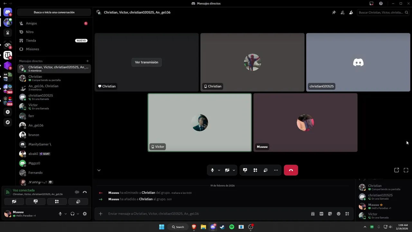Open more options three dots in call

[x=276, y=170]
